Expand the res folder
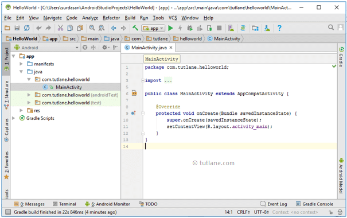This screenshot has width=347, height=218. (21, 111)
